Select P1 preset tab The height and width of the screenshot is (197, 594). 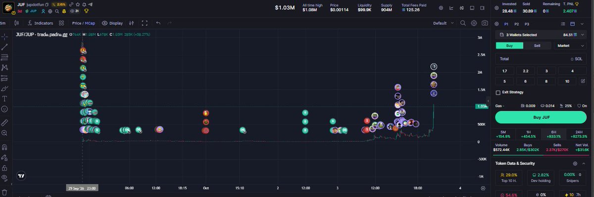tap(506, 24)
